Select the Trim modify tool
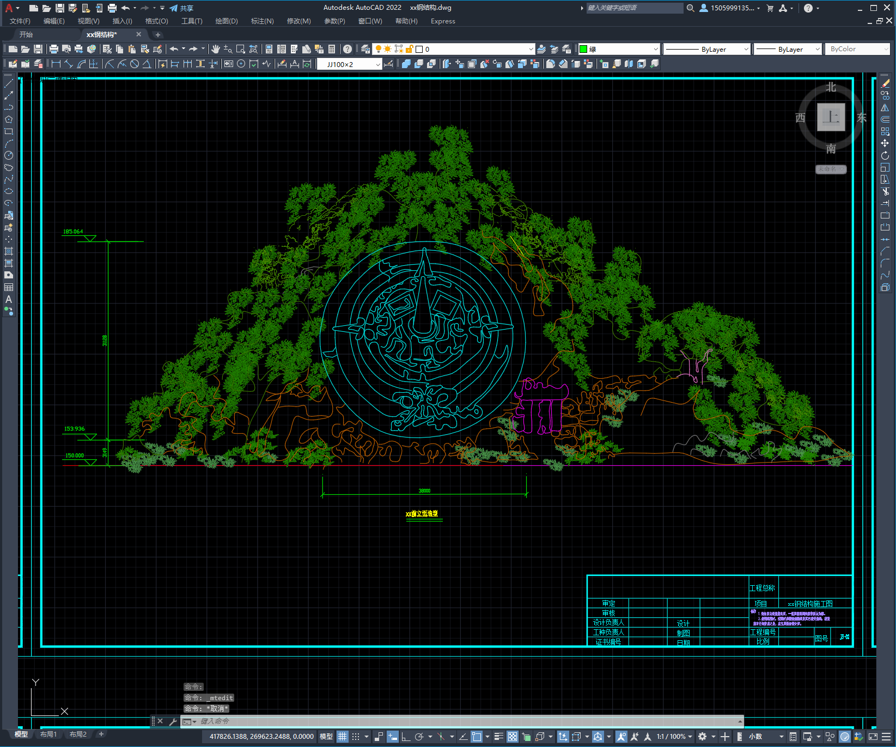 (885, 191)
